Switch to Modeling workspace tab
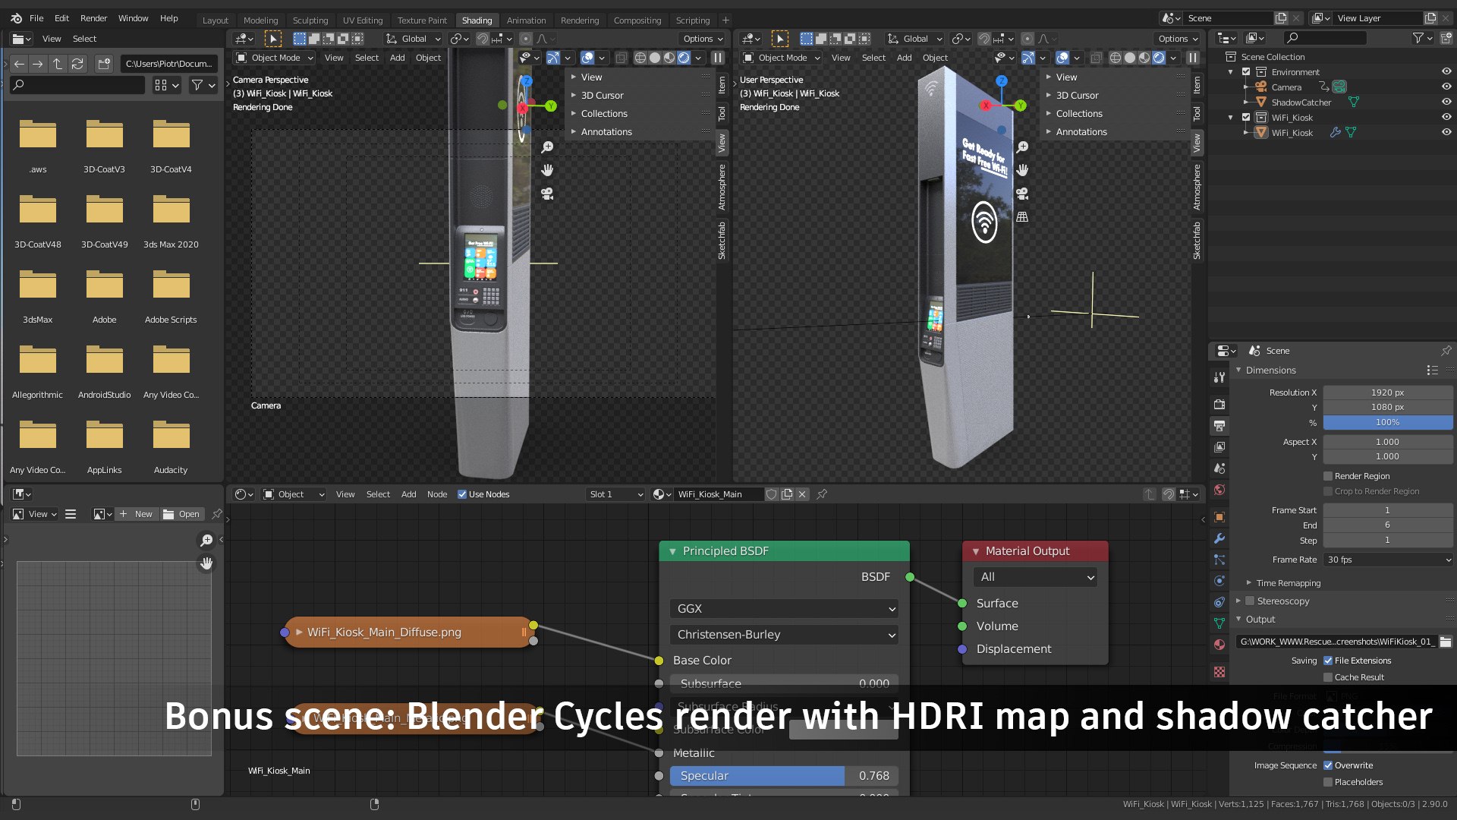Image resolution: width=1457 pixels, height=820 pixels. 260,20
